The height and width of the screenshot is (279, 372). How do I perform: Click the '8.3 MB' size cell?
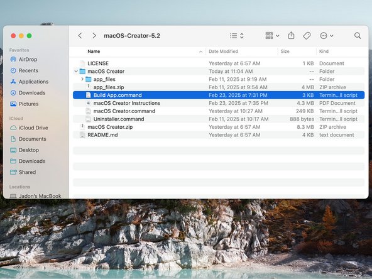tap(305, 127)
